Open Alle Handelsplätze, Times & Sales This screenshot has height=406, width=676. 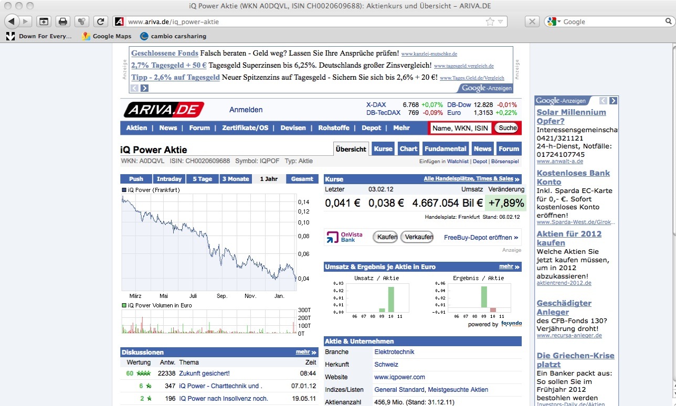click(x=471, y=179)
